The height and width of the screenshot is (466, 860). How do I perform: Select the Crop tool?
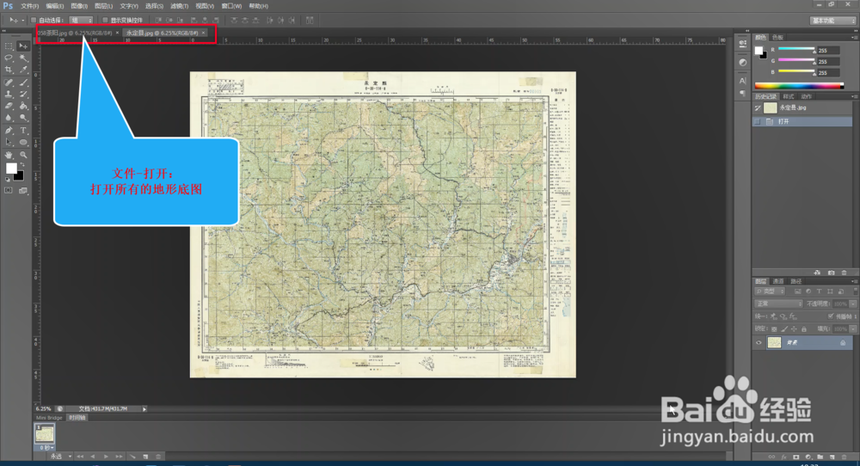pos(9,70)
